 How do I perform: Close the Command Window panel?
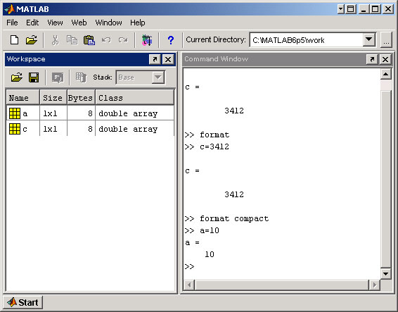click(385, 59)
